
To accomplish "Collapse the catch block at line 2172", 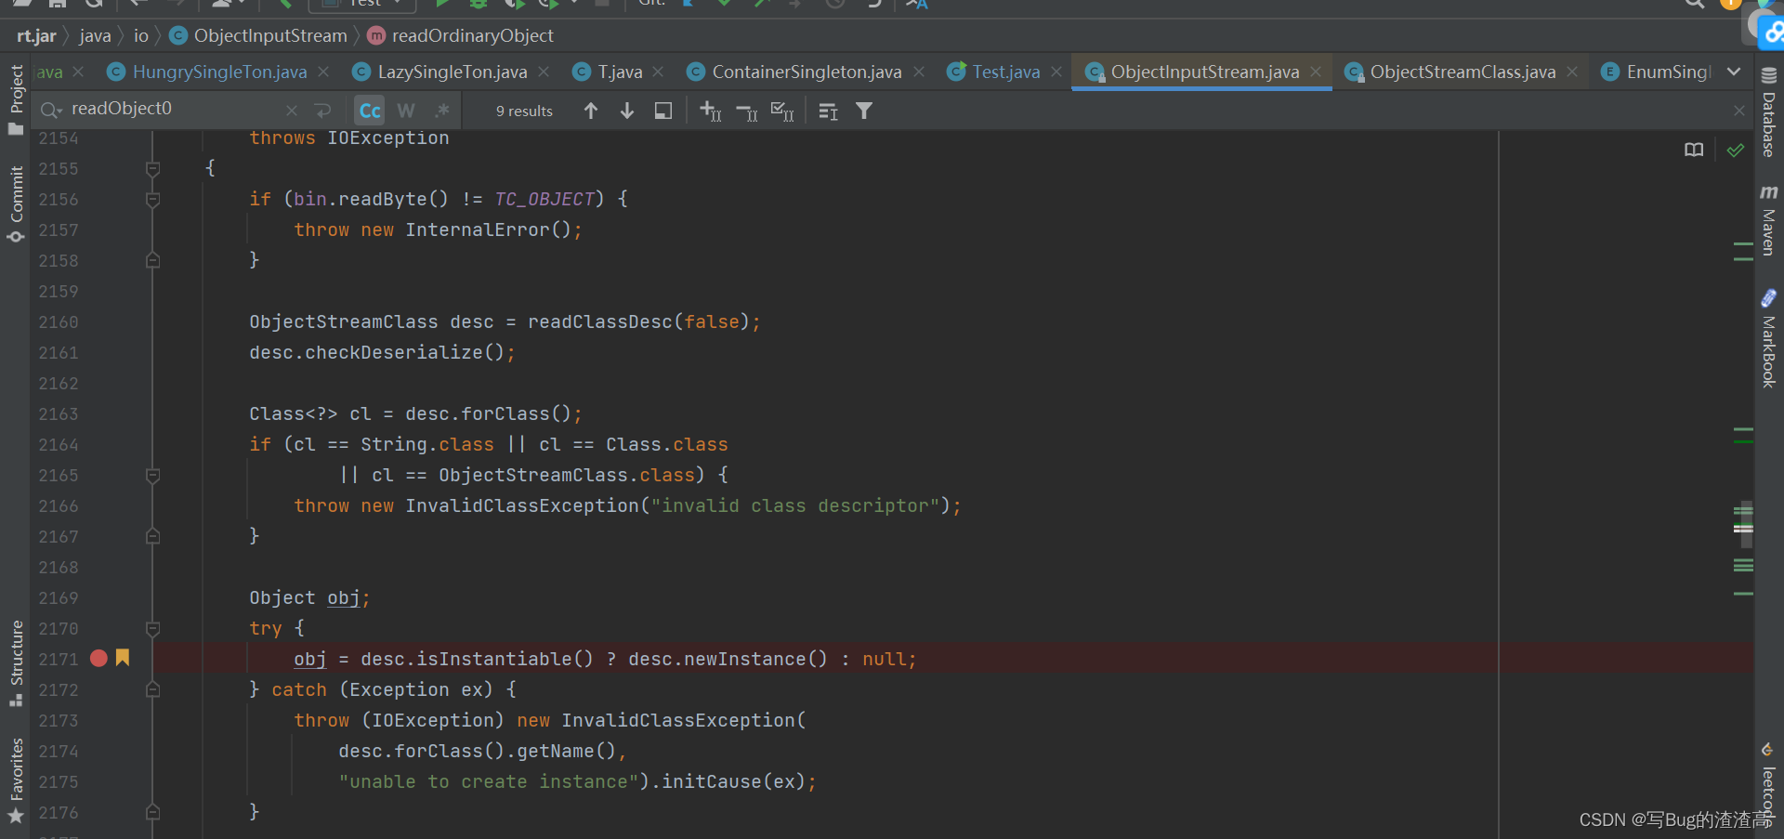I will [152, 689].
